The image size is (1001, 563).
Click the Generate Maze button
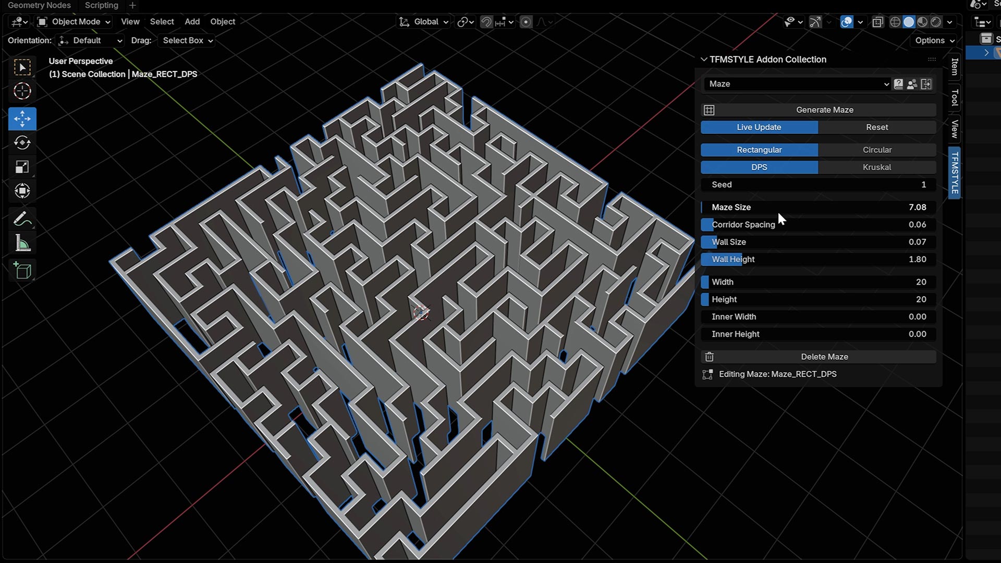coord(824,110)
